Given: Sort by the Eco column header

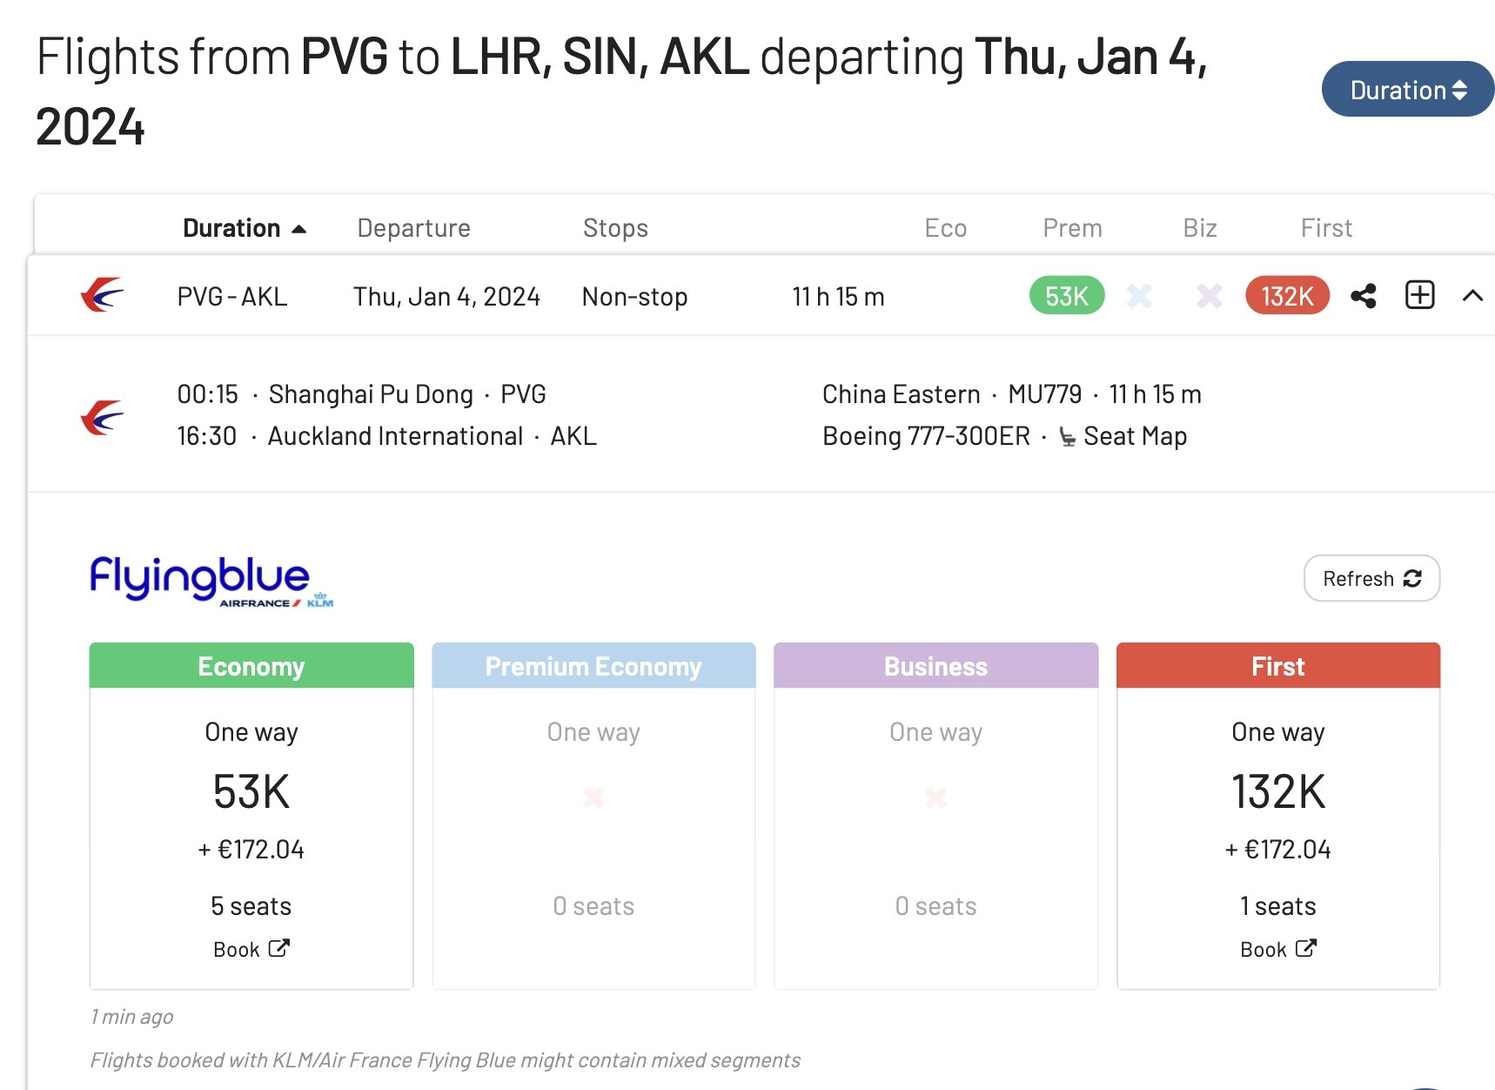Looking at the screenshot, I should tap(945, 228).
